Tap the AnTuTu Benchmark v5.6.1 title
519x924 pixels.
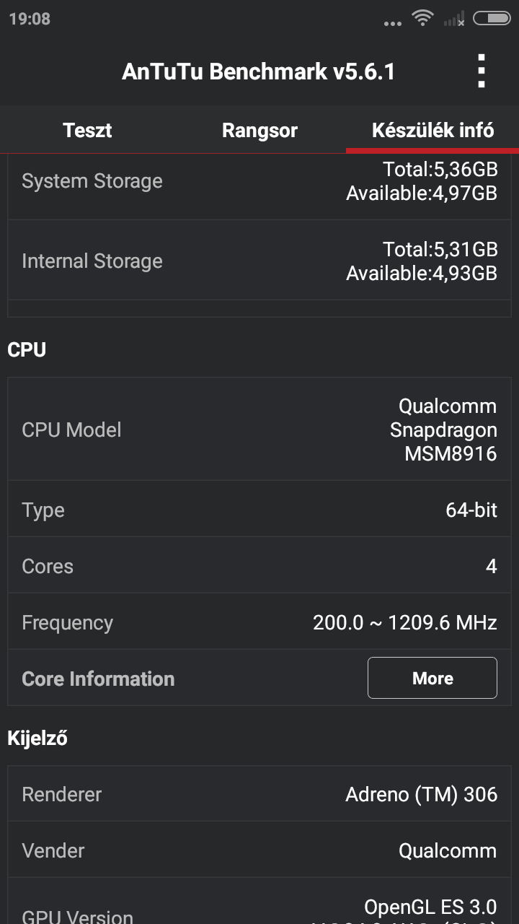coord(258,71)
